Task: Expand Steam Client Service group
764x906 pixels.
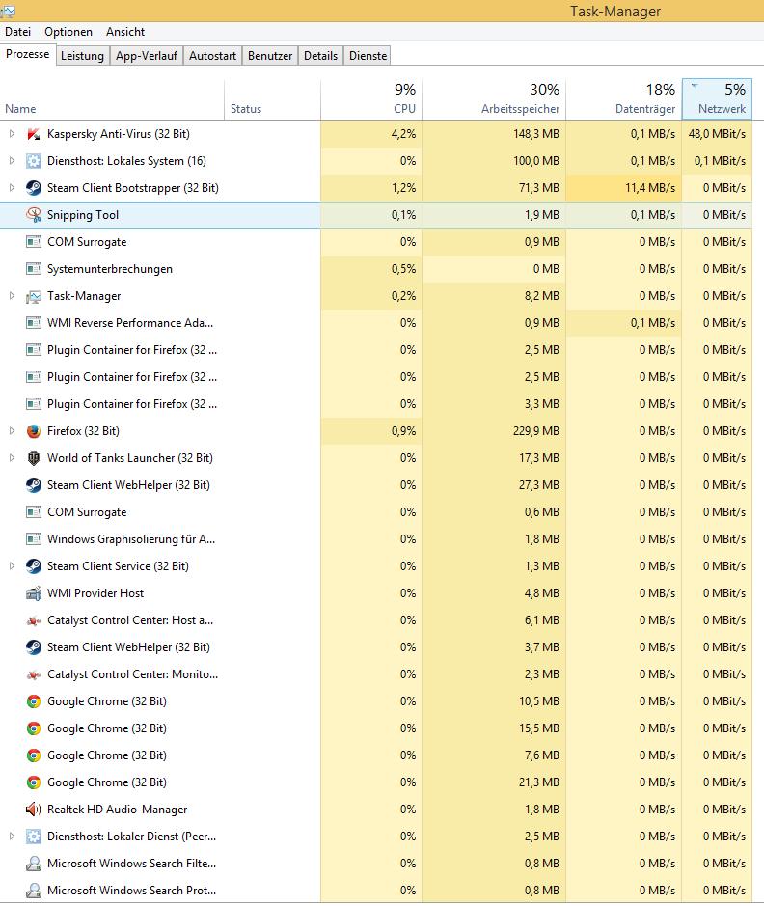Action: 12,566
